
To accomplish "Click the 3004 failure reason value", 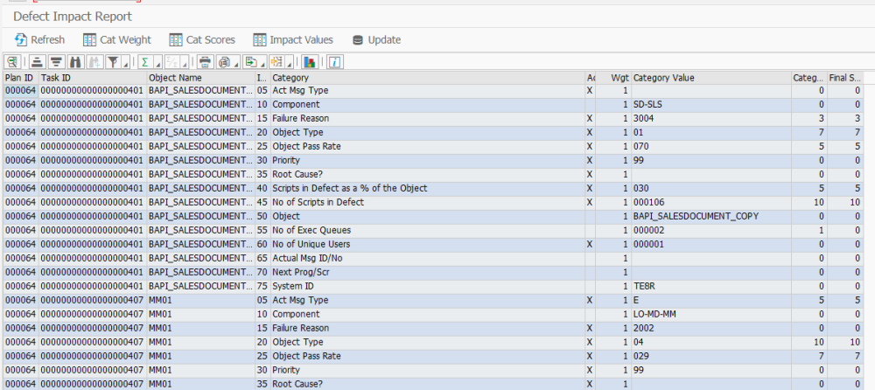I will (x=711, y=118).
